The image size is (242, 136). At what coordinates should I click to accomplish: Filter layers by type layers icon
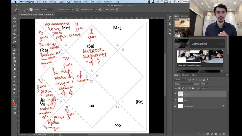tap(197, 80)
